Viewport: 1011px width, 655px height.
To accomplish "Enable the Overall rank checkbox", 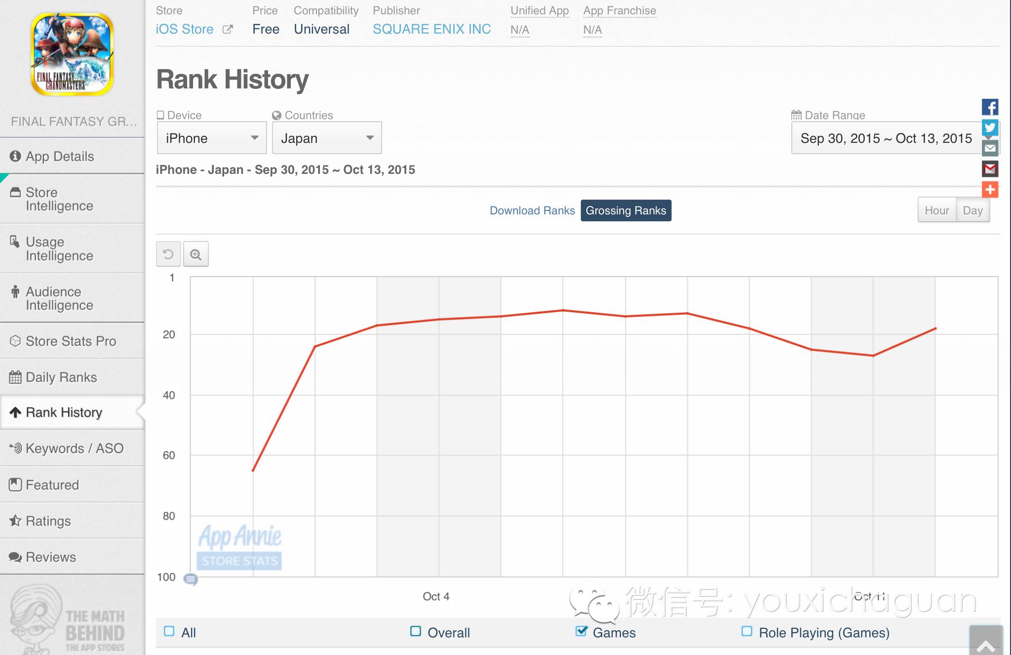I will point(416,631).
